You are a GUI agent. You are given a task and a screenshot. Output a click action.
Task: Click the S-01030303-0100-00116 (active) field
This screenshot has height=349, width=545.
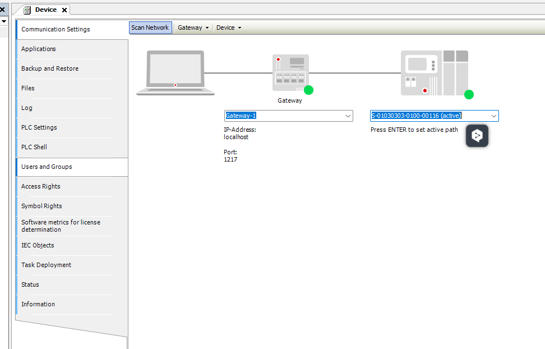coord(435,116)
